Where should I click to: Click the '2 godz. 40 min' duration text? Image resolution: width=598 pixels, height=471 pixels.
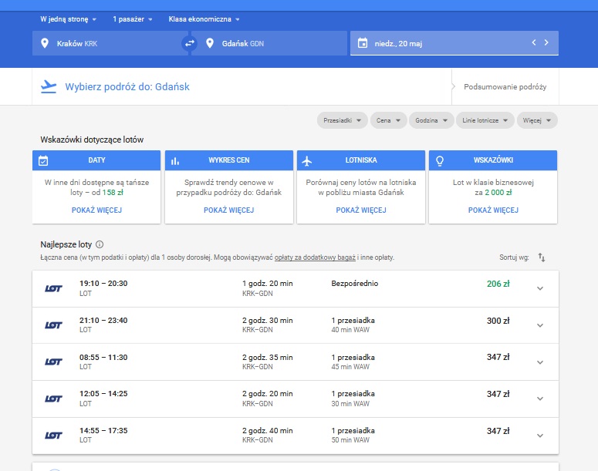pyautogui.click(x=267, y=431)
